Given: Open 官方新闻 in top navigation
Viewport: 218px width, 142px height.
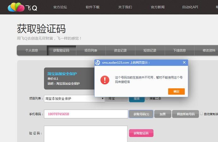Looking at the screenshot, I should coord(158,7).
